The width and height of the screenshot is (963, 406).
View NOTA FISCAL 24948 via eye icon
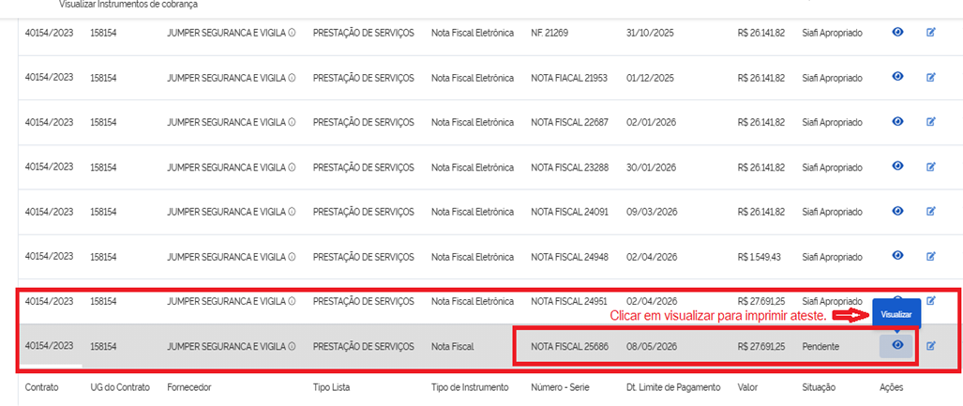(x=897, y=256)
